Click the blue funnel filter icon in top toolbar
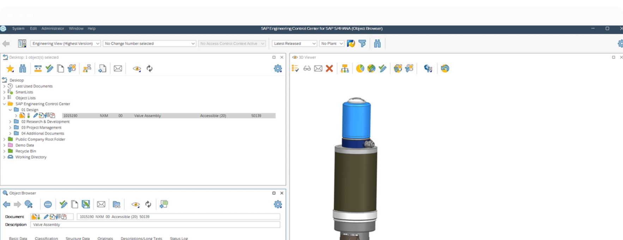This screenshot has width=623, height=240. [x=362, y=43]
